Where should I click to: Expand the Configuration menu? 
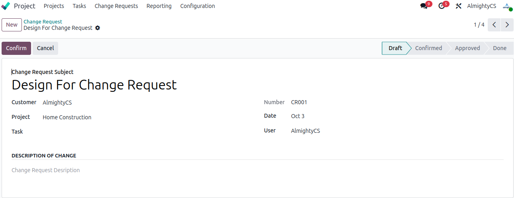197,6
